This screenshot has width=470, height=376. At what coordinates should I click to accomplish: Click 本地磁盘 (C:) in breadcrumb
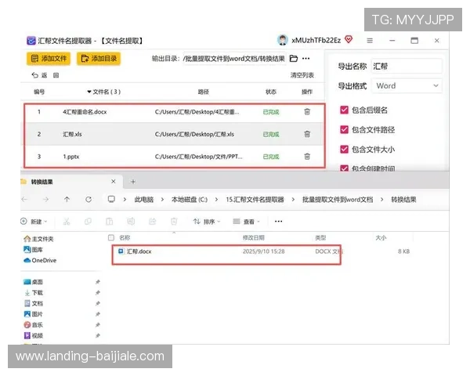click(x=189, y=200)
